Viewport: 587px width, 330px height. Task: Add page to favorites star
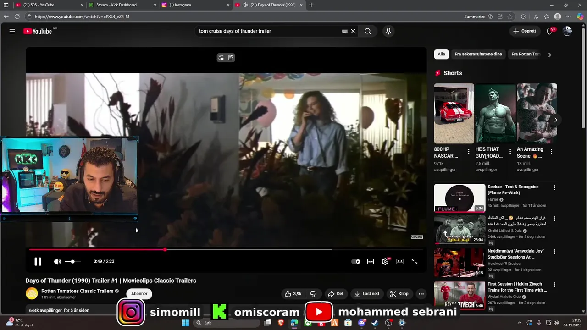click(510, 16)
